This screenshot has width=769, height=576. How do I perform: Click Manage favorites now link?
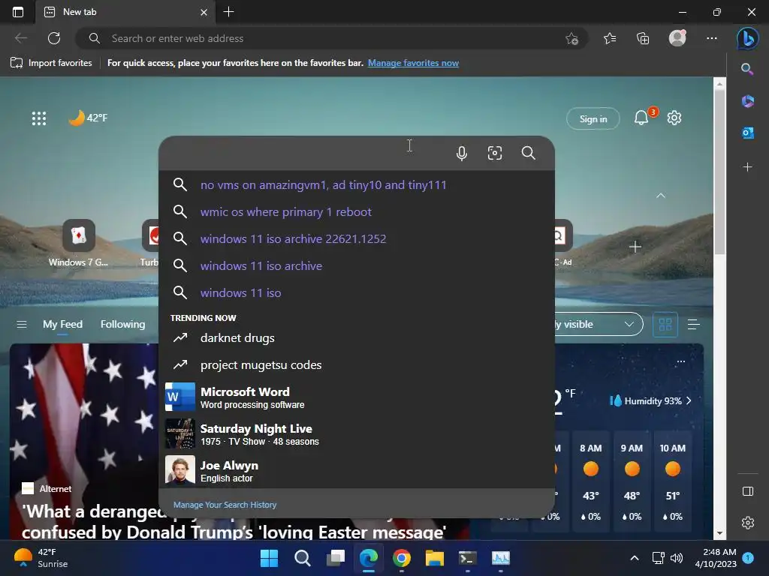[413, 63]
